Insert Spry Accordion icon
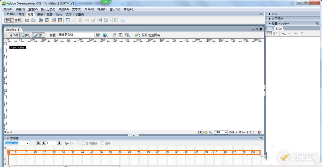Image resolution: width=322 pixels, height=167 pixels. pos(53,20)
